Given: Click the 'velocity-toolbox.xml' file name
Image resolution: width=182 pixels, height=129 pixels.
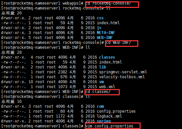Looking at the screenshot, I should (122, 77).
